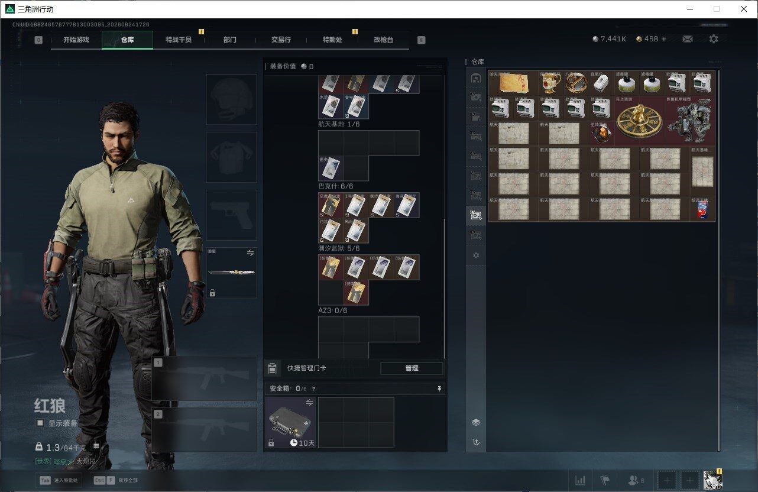Select the 巨兽机甲模型 mech item
758x492 pixels.
point(689,121)
